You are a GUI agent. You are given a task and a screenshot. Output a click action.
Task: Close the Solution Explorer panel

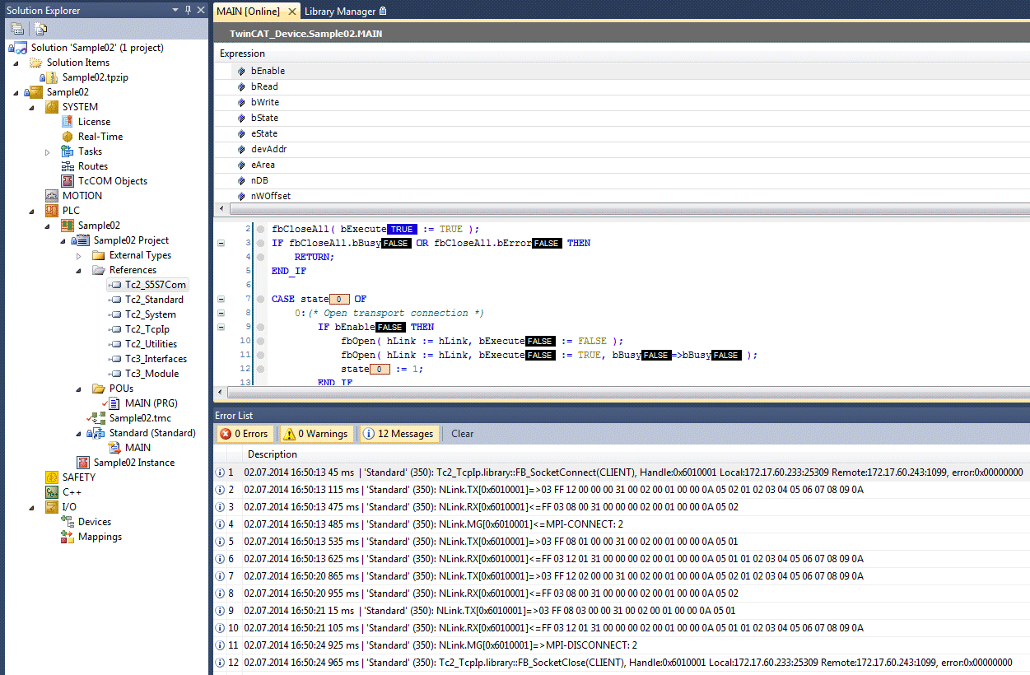[200, 10]
